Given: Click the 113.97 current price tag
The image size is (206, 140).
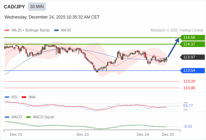Looking at the screenshot, I should tap(192, 57).
